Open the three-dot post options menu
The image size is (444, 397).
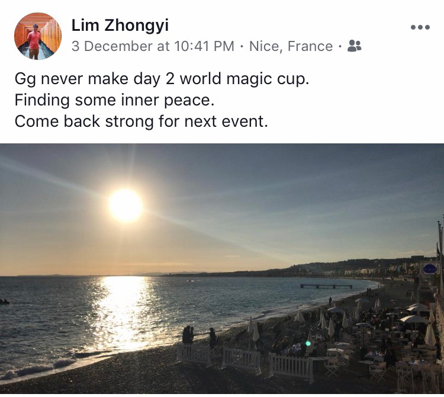[420, 27]
